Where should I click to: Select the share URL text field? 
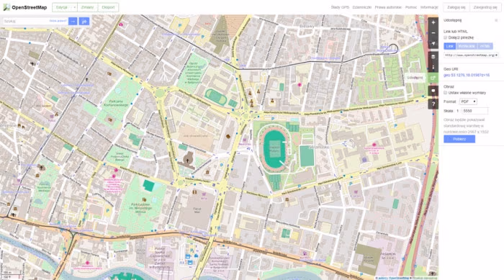tap(471, 55)
